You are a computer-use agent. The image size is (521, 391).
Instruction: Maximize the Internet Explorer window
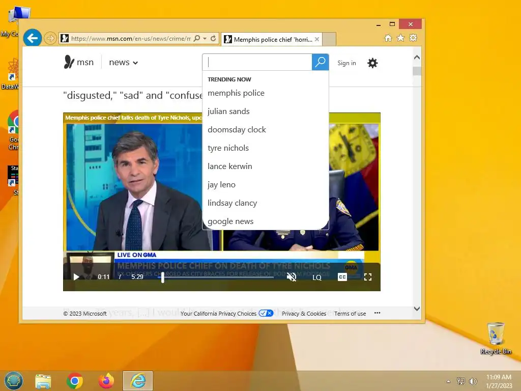click(392, 24)
